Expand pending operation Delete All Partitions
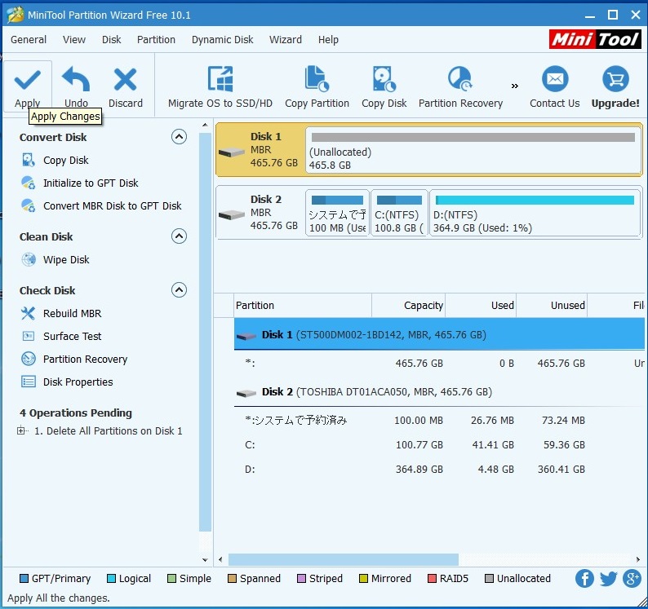 pyautogui.click(x=20, y=430)
